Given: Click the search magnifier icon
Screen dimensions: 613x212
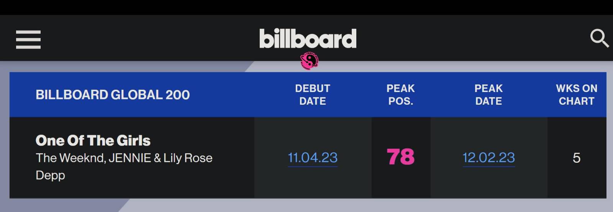Looking at the screenshot, I should tap(600, 39).
